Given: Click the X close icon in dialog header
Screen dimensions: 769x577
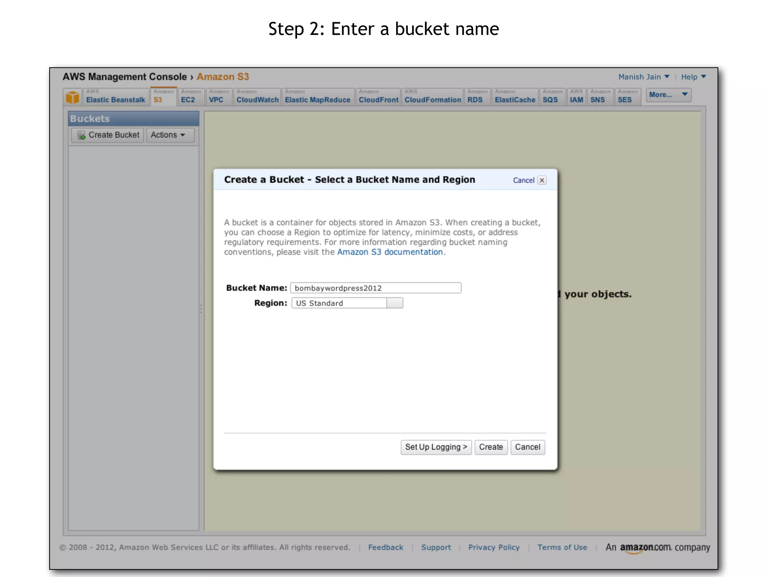Looking at the screenshot, I should click(542, 180).
